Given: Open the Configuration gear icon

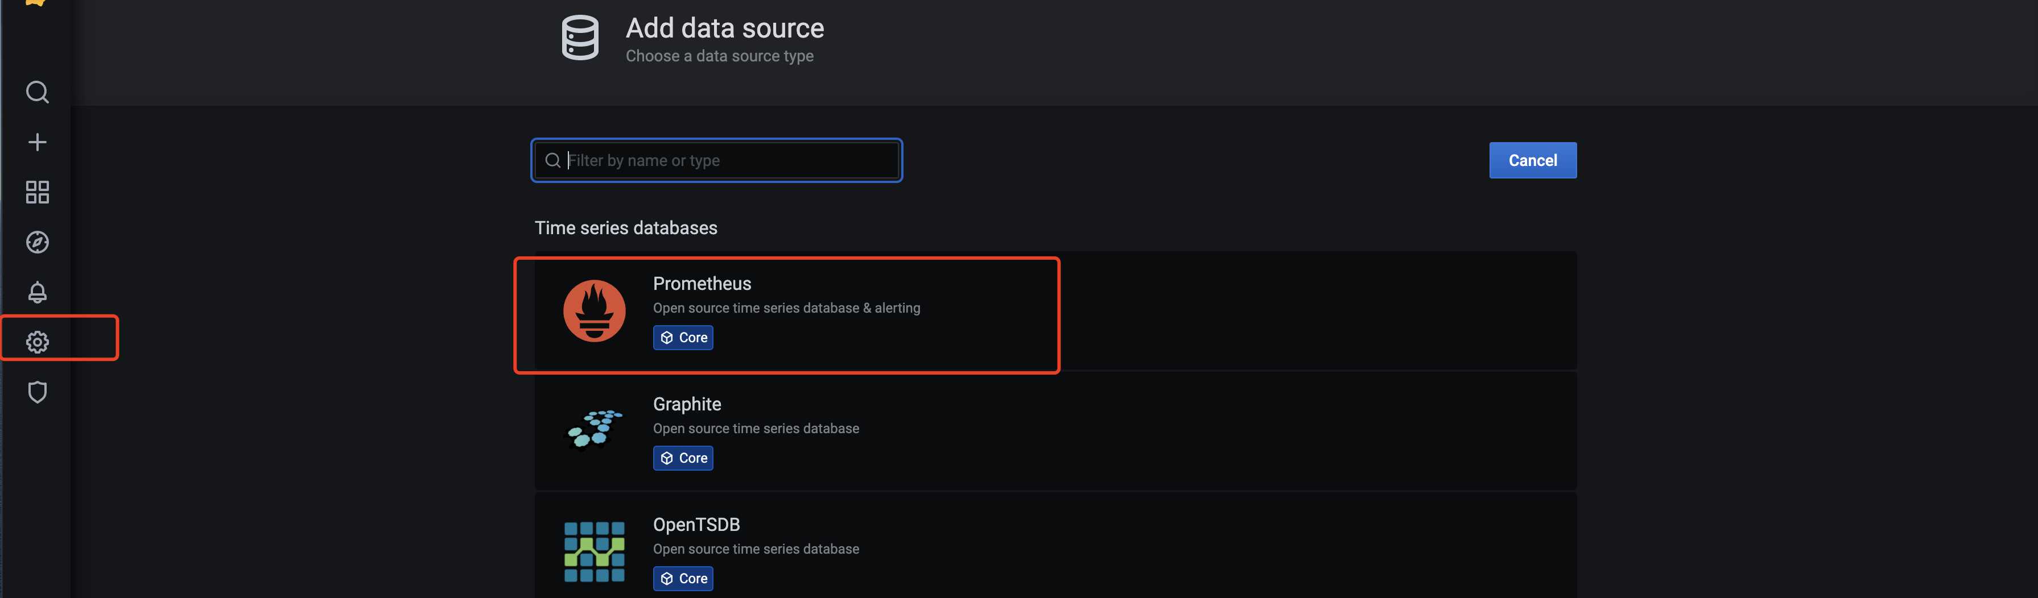Looking at the screenshot, I should [37, 342].
